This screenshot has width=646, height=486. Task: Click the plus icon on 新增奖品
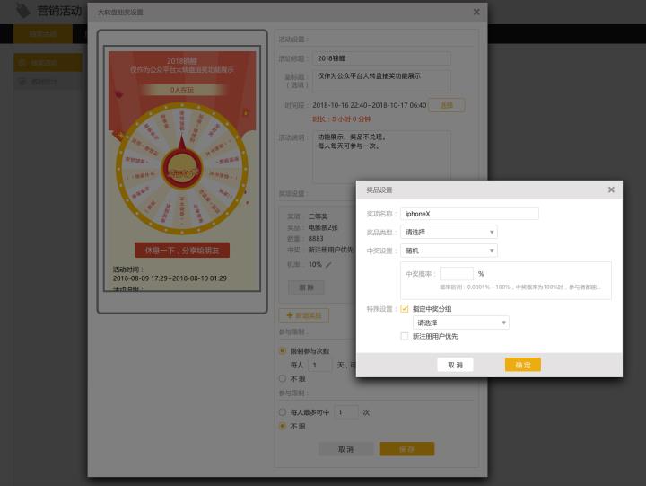[x=288, y=316]
